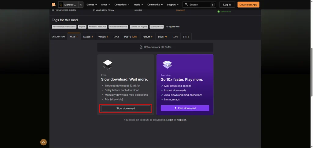The height and width of the screenshot is (148, 313).
Task: Open the Community dropdown menu
Action: point(155,5)
